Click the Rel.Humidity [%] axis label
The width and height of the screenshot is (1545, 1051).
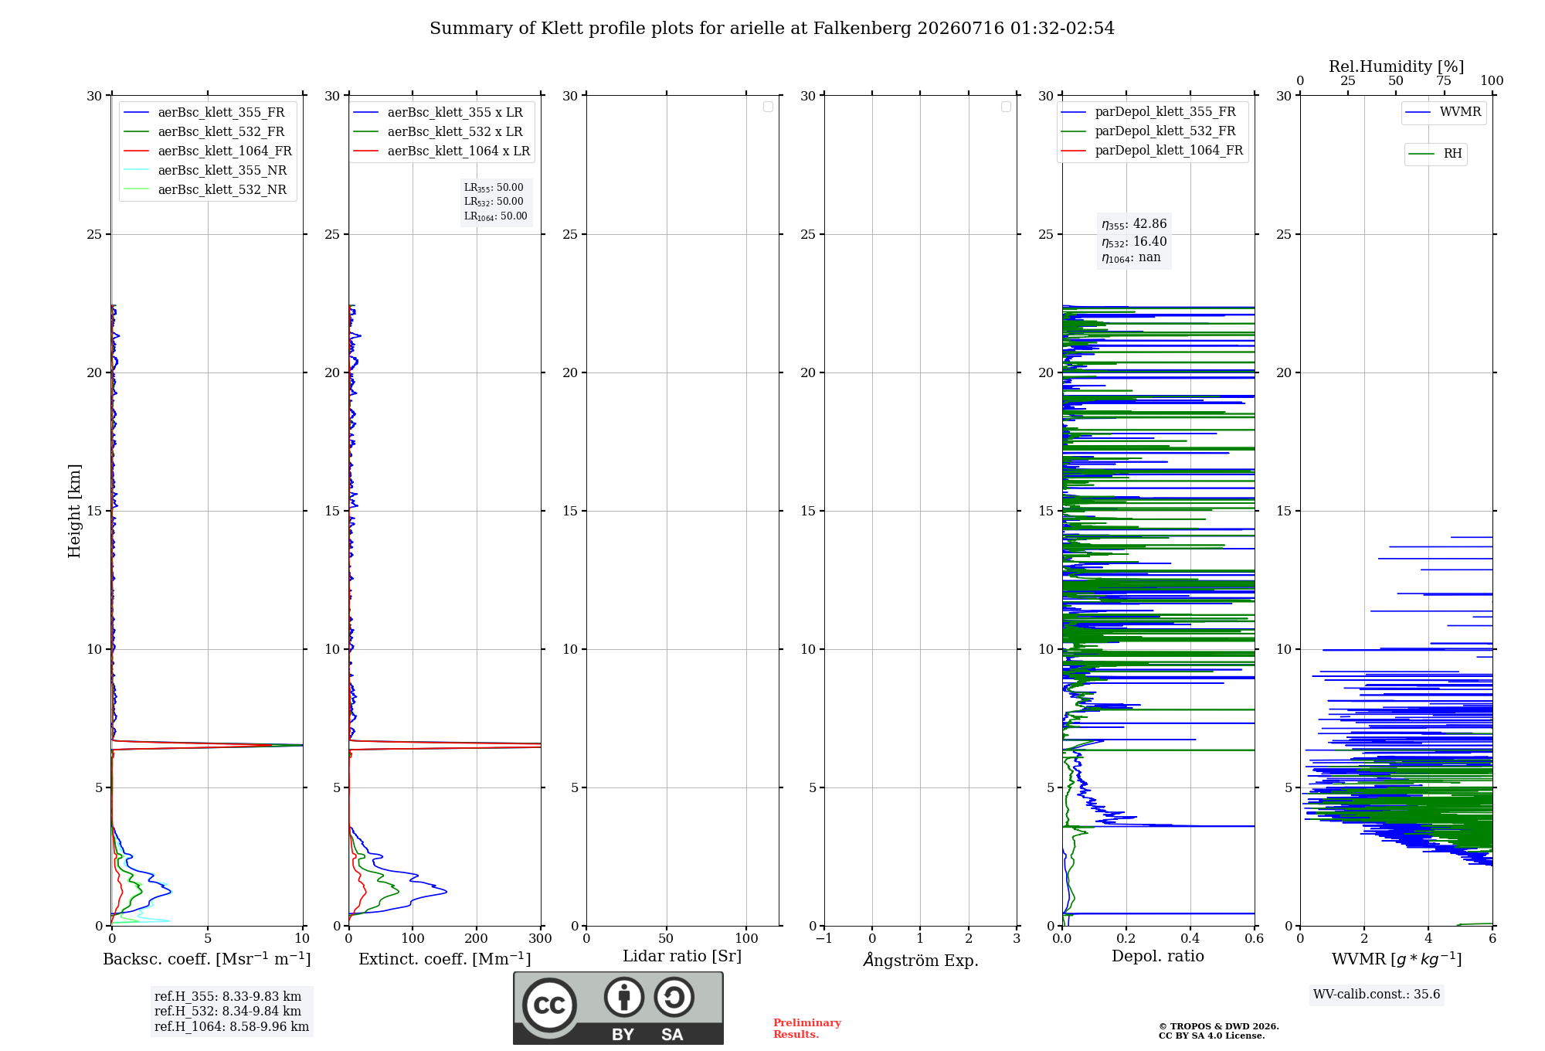click(1396, 66)
